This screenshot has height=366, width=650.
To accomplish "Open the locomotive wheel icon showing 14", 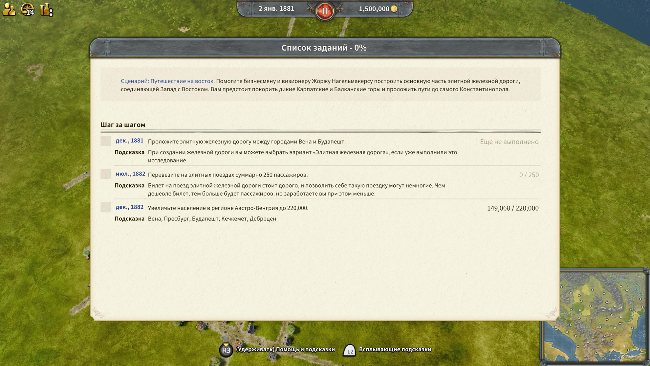I will [28, 10].
